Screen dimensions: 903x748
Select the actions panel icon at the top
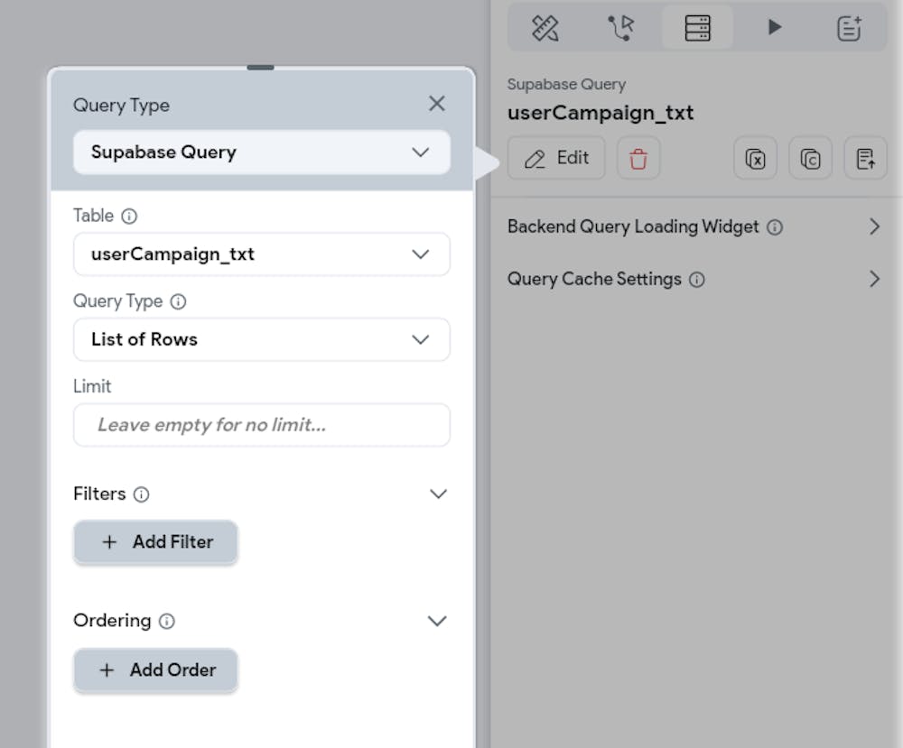click(620, 27)
